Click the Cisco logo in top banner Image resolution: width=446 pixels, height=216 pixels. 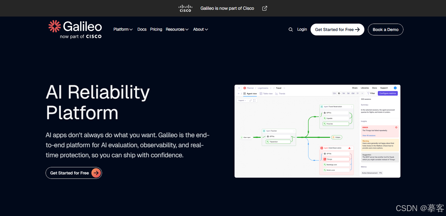(x=185, y=8)
